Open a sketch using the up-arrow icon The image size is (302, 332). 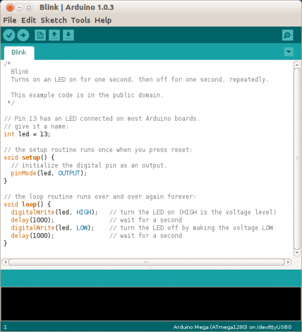54,35
